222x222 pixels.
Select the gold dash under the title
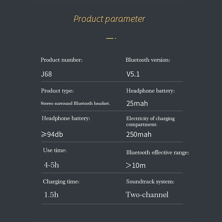(110, 38)
